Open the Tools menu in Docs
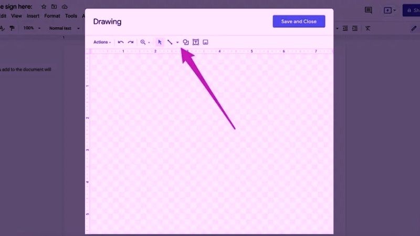420x236 pixels. tap(71, 16)
